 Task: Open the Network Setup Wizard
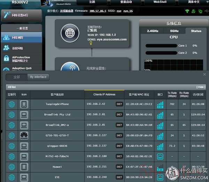21,15
